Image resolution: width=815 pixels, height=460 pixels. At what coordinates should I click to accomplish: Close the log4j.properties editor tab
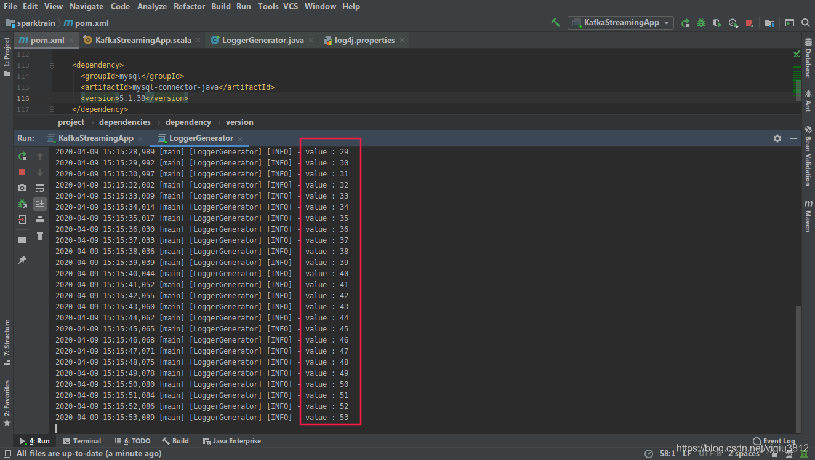[x=402, y=40]
